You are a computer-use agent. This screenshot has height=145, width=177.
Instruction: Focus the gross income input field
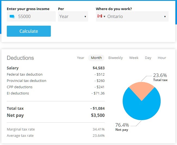coord(35,16)
